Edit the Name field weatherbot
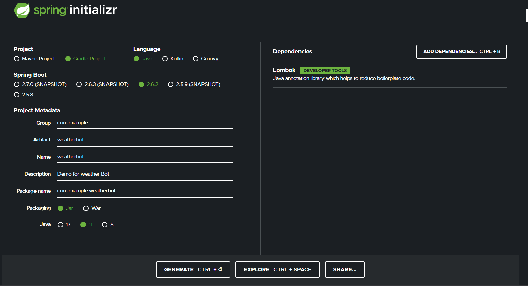Image resolution: width=528 pixels, height=286 pixels. click(145, 157)
